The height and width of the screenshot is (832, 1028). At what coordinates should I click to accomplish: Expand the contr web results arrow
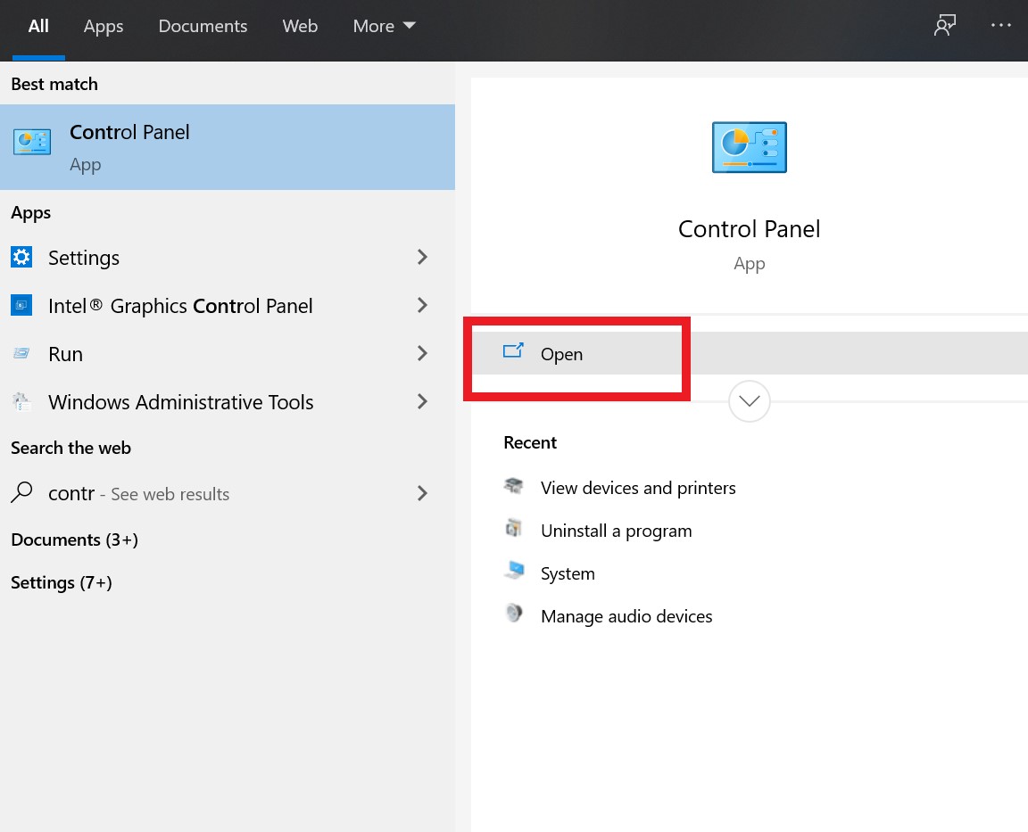(x=422, y=493)
